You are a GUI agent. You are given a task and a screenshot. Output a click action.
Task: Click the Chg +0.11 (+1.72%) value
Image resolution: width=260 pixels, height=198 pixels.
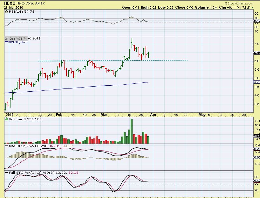click(x=235, y=7)
